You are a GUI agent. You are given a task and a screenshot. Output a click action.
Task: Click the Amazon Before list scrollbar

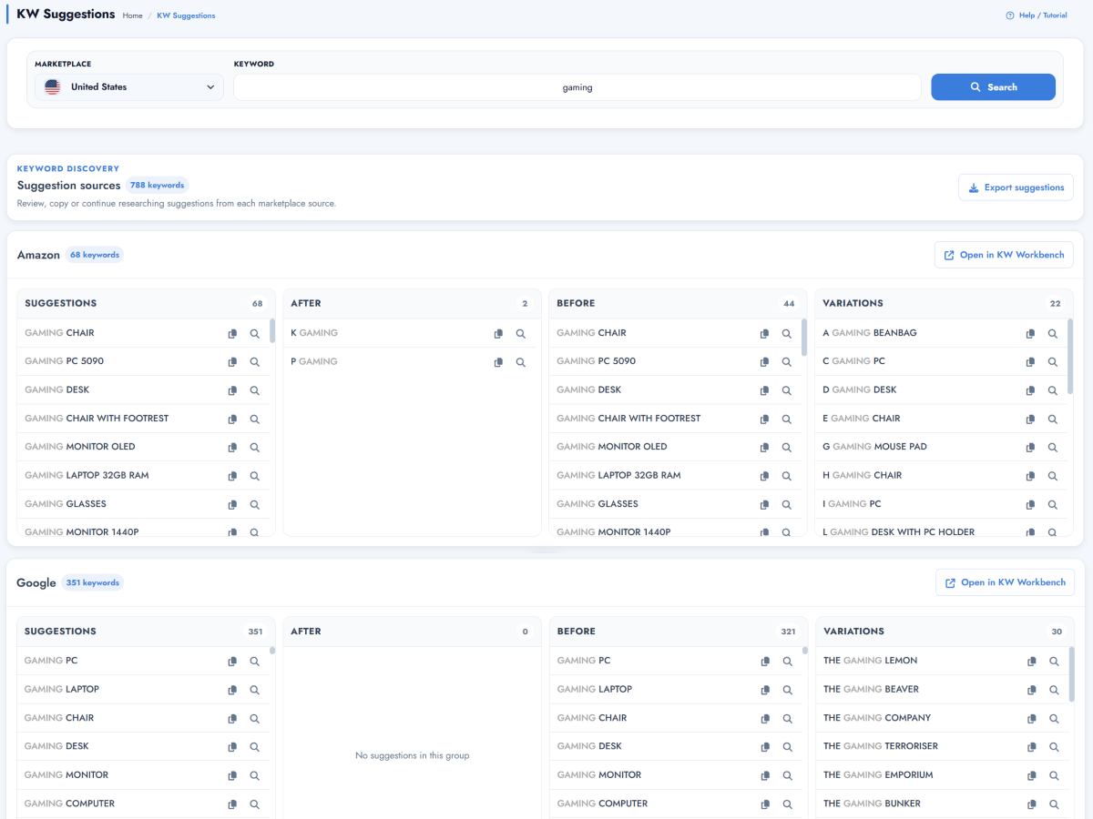804,338
